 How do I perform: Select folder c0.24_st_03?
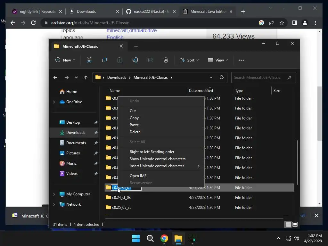click(200, 197)
